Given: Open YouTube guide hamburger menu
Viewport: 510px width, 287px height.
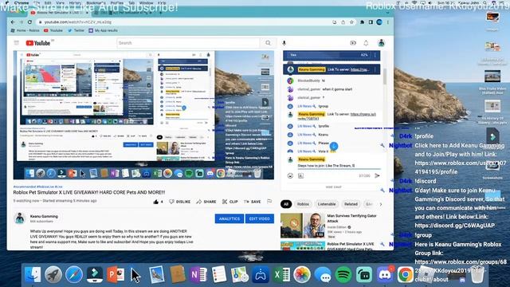Looking at the screenshot, I should tap(17, 43).
